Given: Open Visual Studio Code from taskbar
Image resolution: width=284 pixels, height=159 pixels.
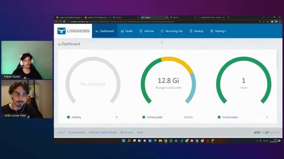Looking at the screenshot, I should 181,141.
